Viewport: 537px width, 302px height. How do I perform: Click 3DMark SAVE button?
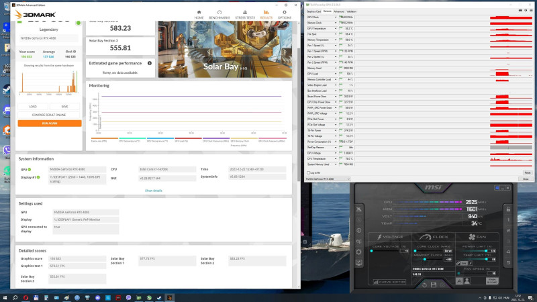(x=64, y=107)
